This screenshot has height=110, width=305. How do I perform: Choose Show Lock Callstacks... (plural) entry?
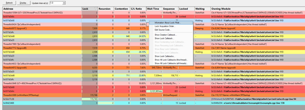click(171, 56)
